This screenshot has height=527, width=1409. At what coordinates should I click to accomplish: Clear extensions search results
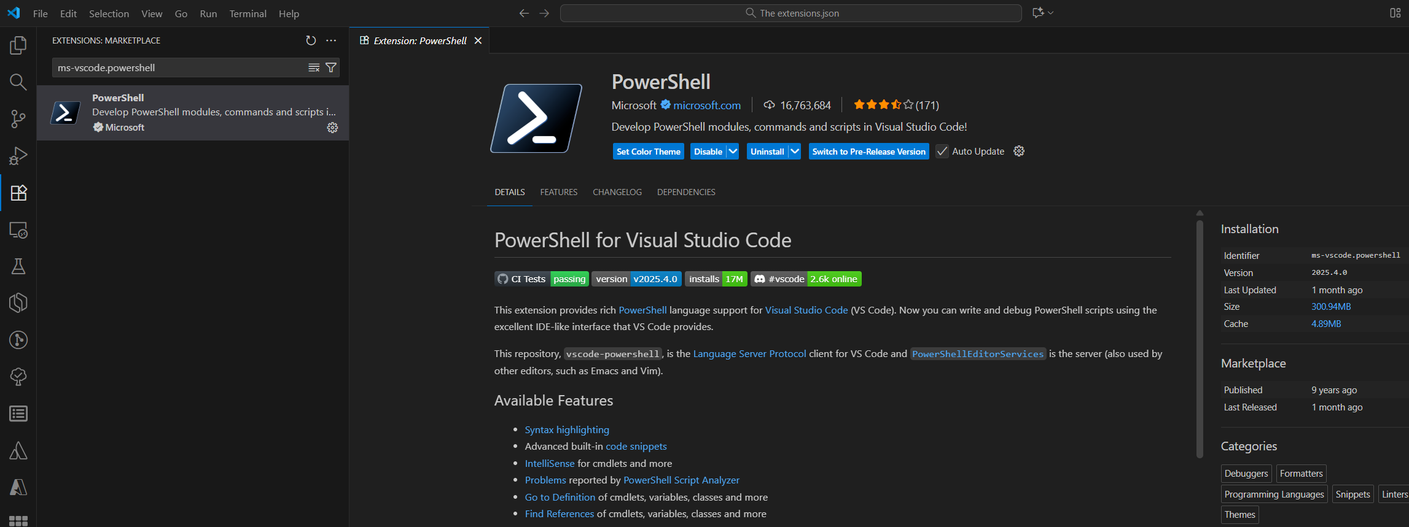[314, 67]
